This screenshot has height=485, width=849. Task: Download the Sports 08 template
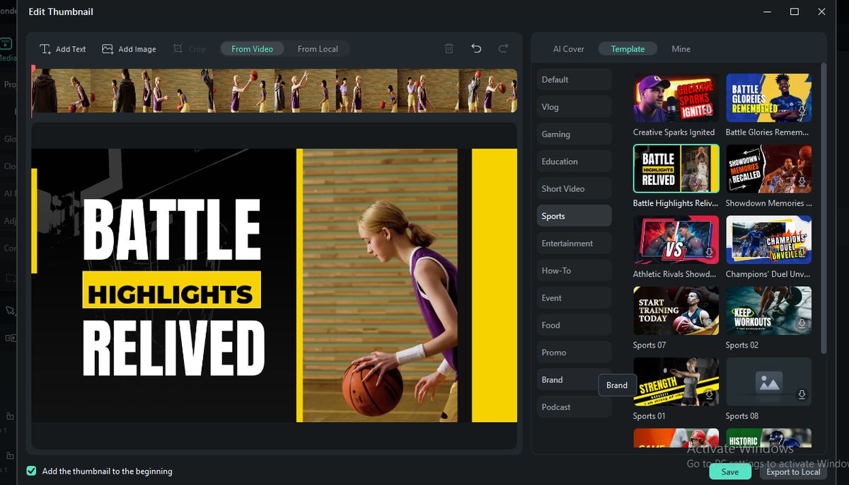point(802,394)
